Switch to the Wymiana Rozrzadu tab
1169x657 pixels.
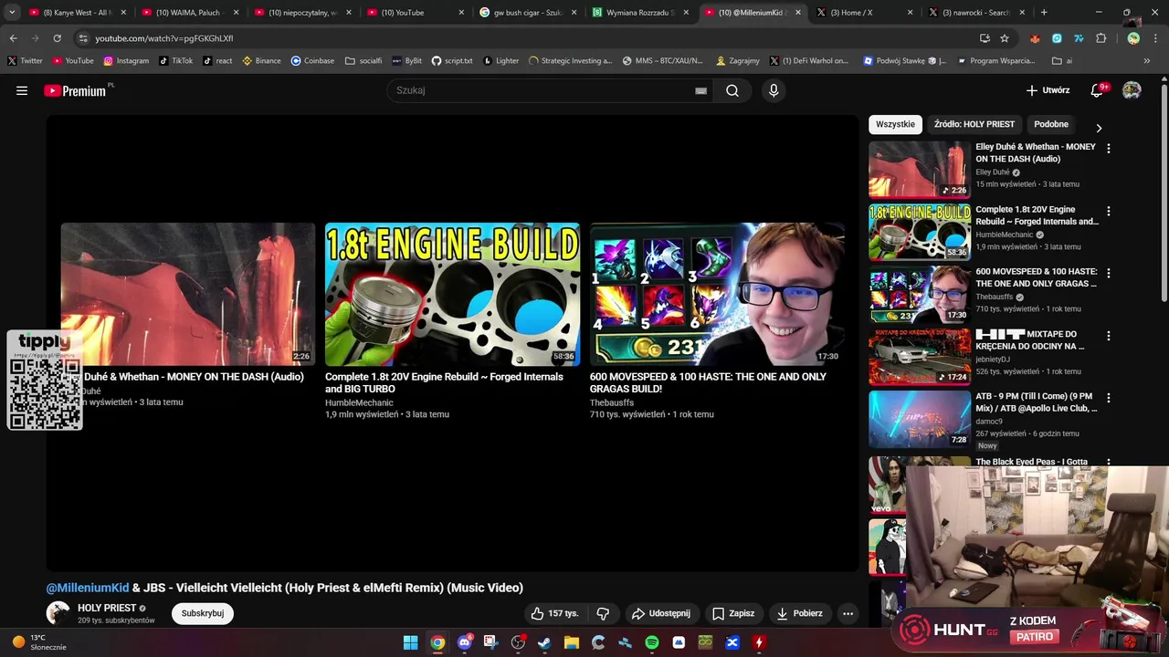641,13
